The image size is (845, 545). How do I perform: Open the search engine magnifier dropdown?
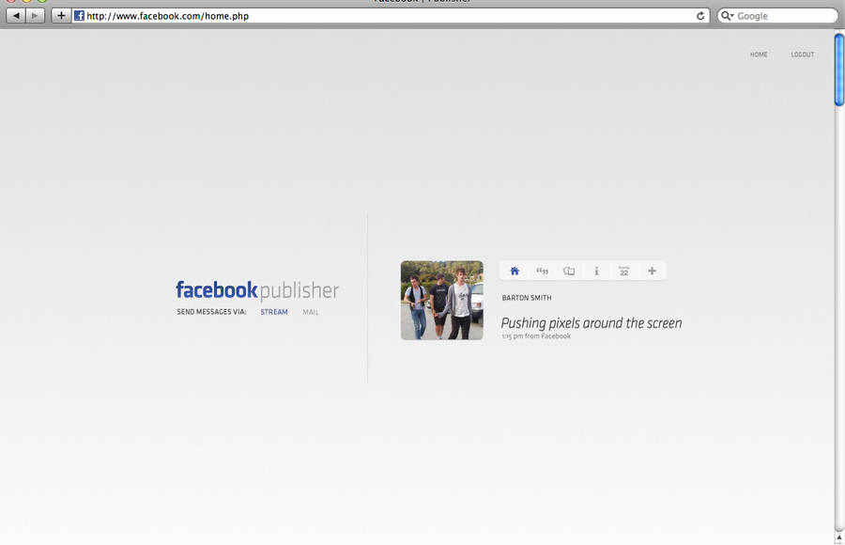(728, 16)
